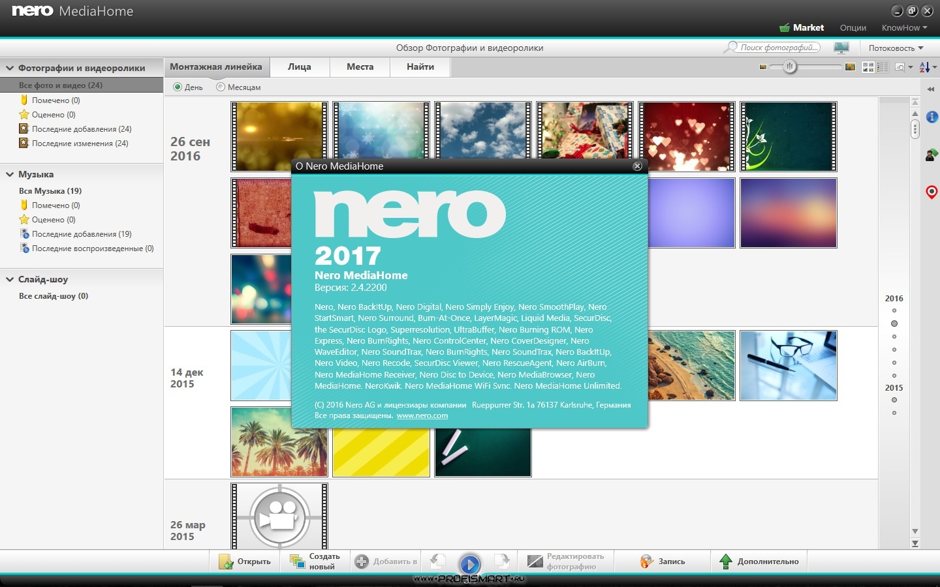The height and width of the screenshot is (587, 940).
Task: Select Все фото и видео (24)
Action: [82, 85]
